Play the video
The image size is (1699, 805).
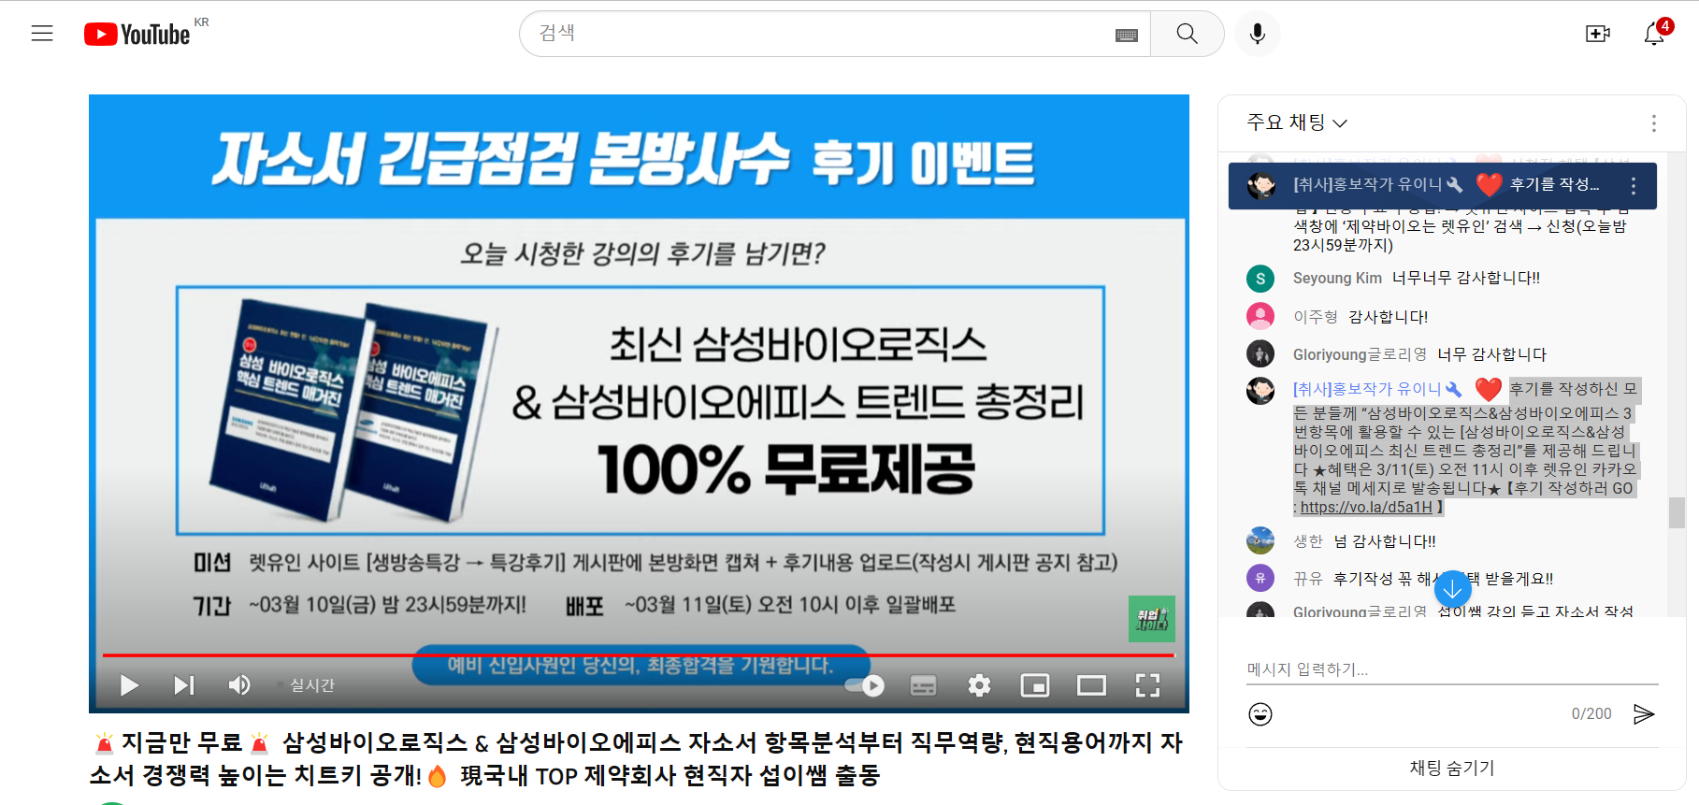tap(129, 685)
